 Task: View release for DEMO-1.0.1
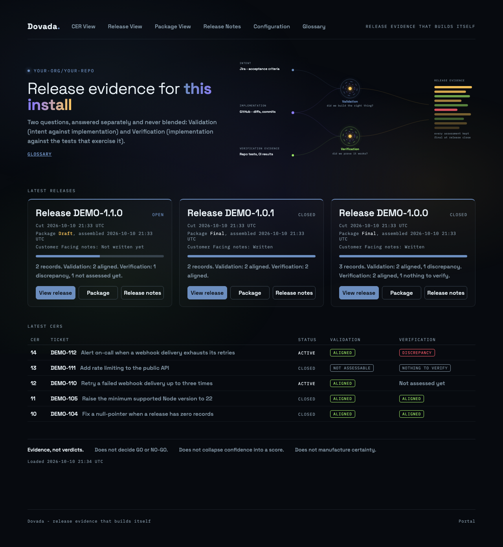pos(207,293)
